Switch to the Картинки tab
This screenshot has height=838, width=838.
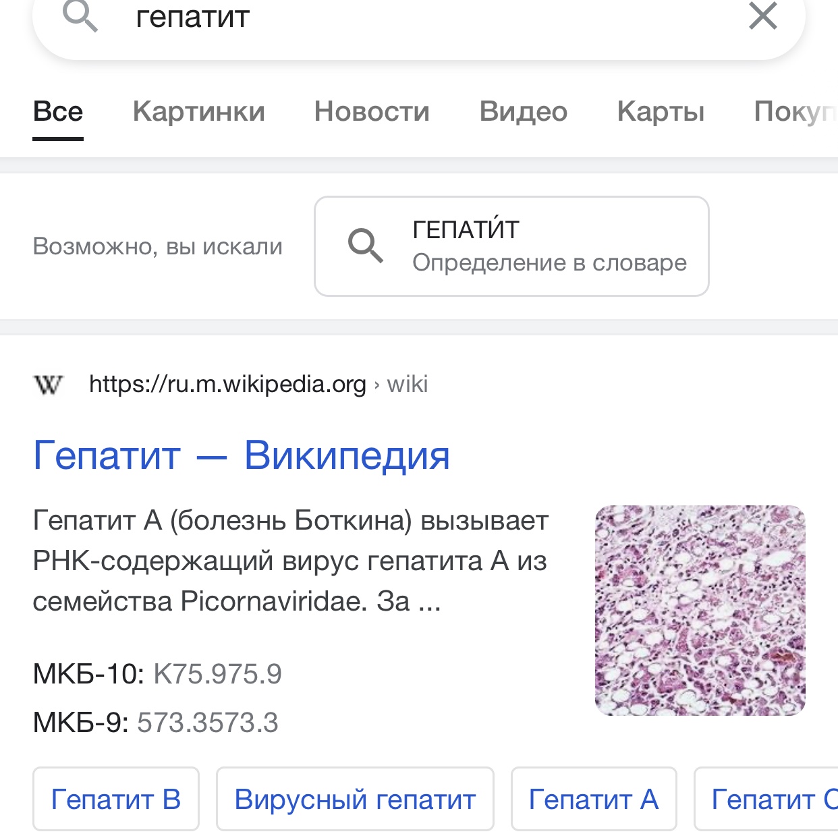(x=199, y=111)
